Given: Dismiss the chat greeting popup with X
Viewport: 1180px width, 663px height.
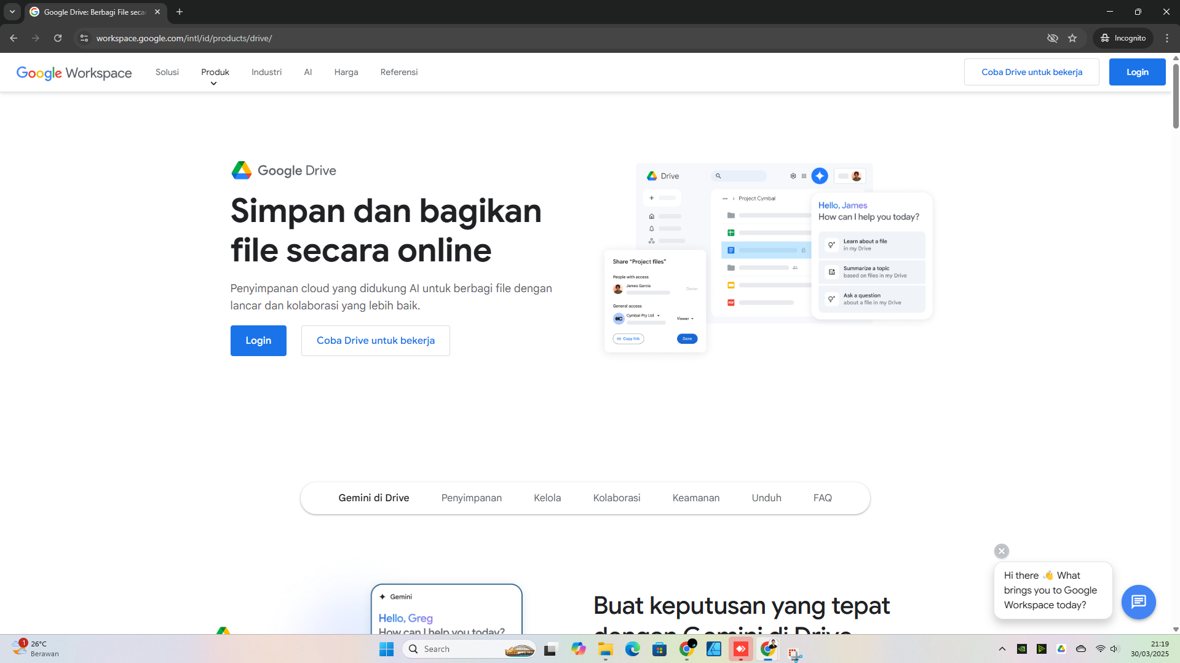Looking at the screenshot, I should (x=1002, y=551).
